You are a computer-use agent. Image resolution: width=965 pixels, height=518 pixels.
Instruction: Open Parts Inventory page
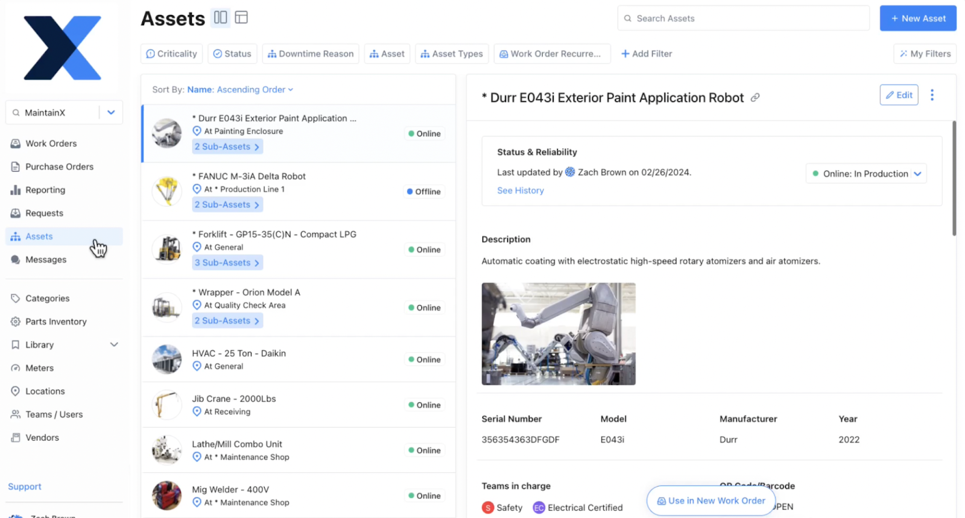[64, 321]
